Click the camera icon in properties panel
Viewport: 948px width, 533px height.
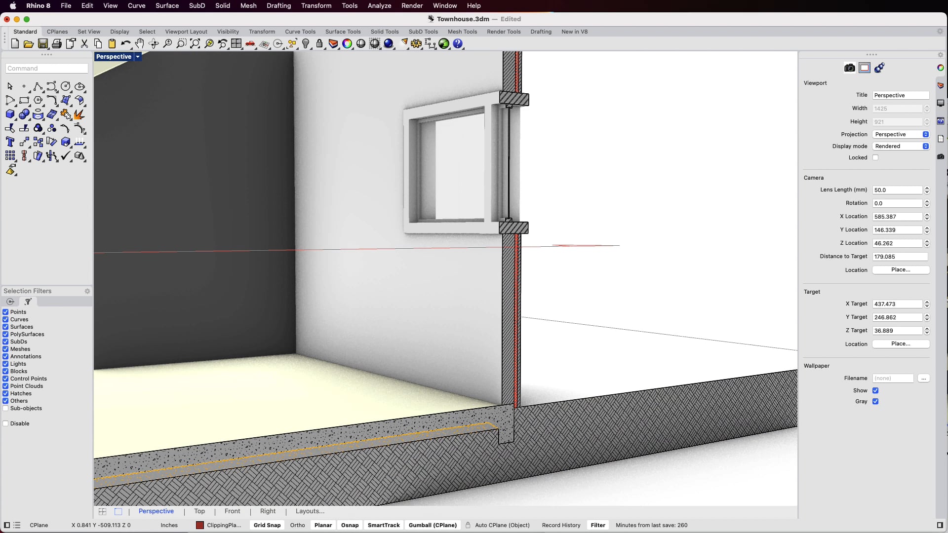click(x=849, y=68)
